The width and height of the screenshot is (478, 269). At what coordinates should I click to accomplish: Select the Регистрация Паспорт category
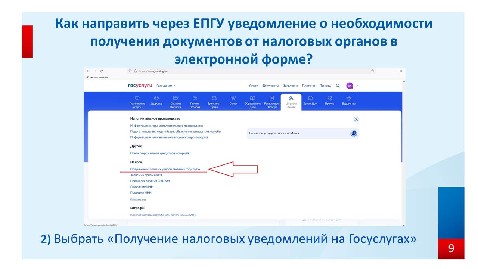(x=271, y=102)
